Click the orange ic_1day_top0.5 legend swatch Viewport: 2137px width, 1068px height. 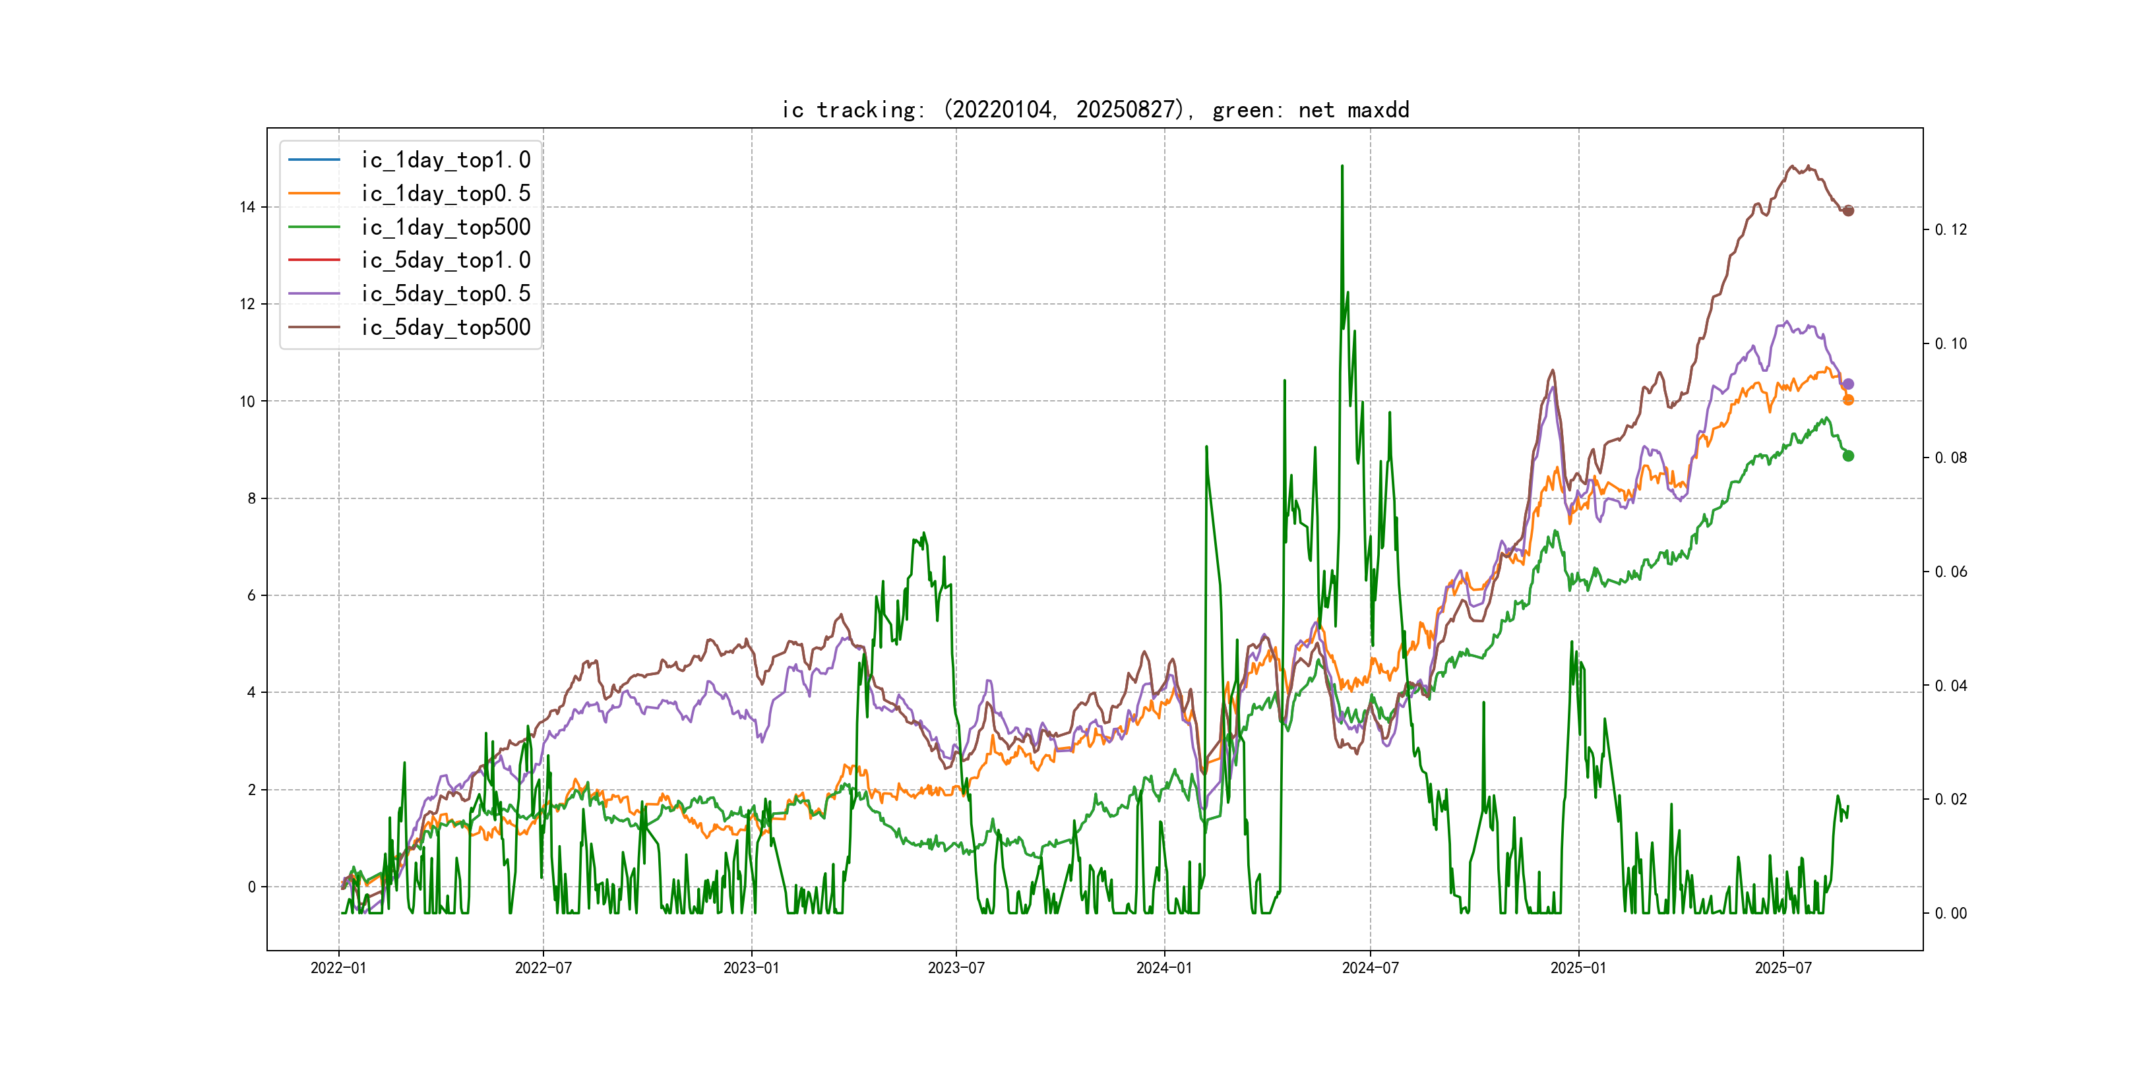[313, 193]
